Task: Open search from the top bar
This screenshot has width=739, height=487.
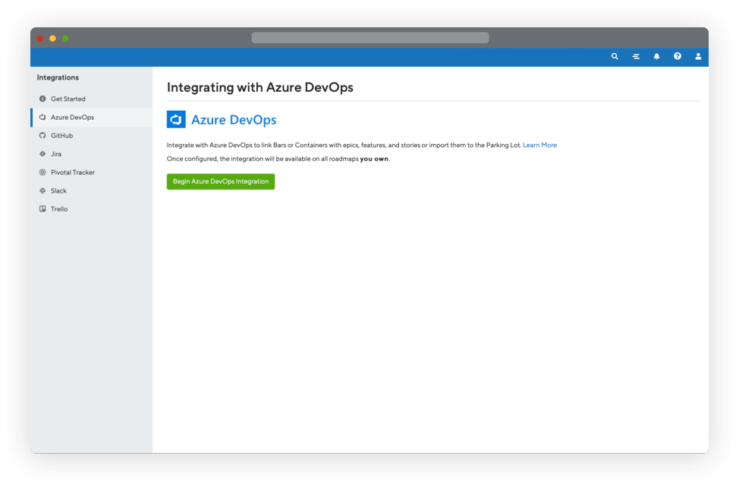Action: (x=615, y=57)
